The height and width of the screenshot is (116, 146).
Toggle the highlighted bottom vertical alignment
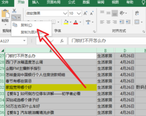coord(115,13)
